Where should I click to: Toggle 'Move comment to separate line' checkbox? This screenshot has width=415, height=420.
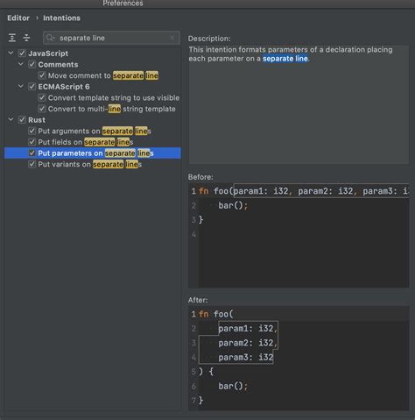[x=42, y=75]
